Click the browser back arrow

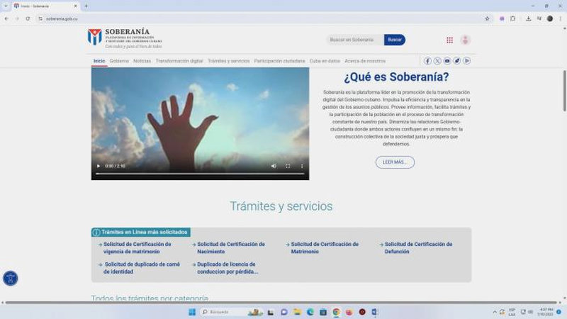(x=6, y=18)
